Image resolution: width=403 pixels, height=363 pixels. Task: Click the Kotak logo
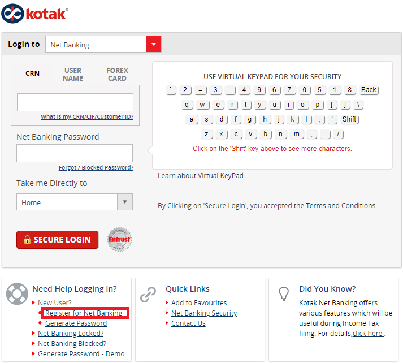coord(34,14)
